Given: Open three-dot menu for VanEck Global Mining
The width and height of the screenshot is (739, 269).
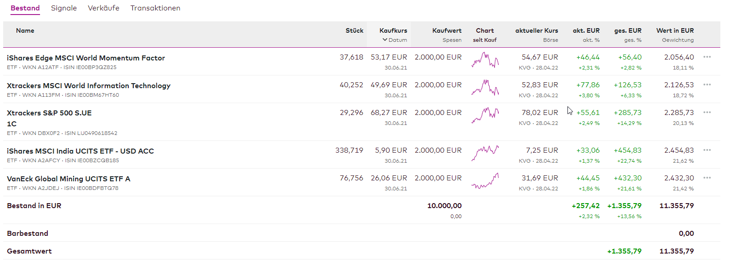Looking at the screenshot, I should point(707,178).
